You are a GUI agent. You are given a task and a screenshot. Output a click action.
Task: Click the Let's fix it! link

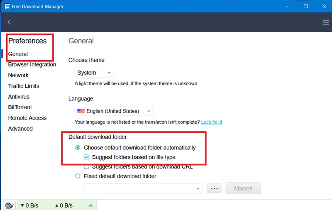(211, 122)
